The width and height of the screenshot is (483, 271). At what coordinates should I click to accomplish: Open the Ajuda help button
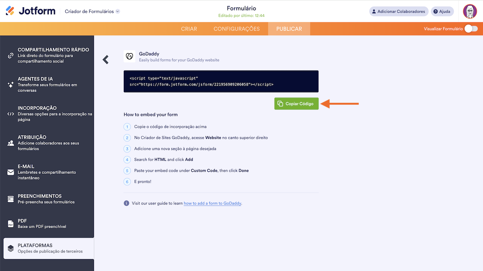click(442, 11)
